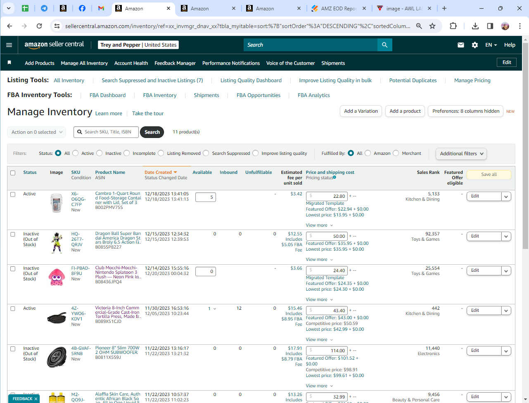Edit the available quantity field for Cambro

coord(206,197)
